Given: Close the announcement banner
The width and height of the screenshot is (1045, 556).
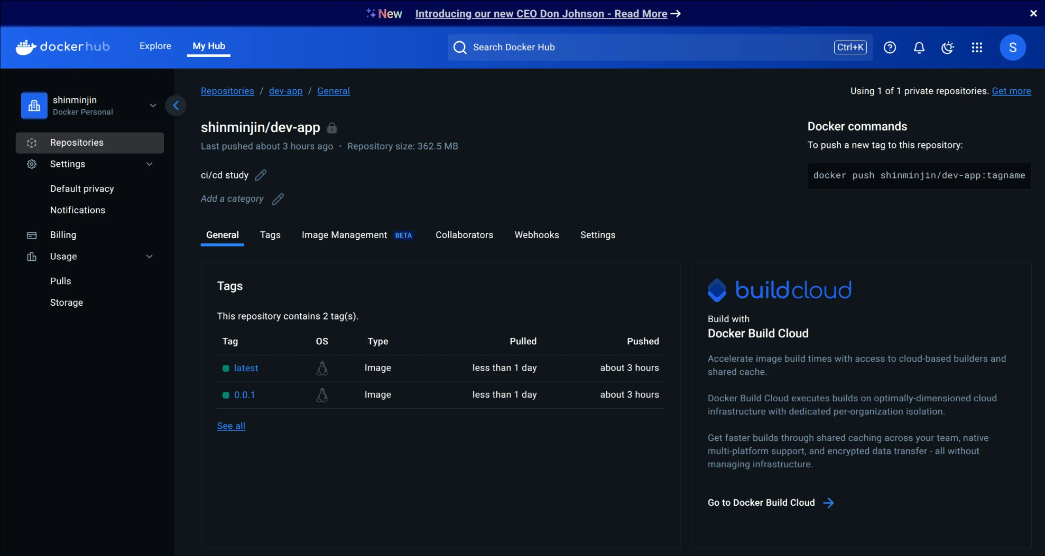Looking at the screenshot, I should click(x=1033, y=13).
